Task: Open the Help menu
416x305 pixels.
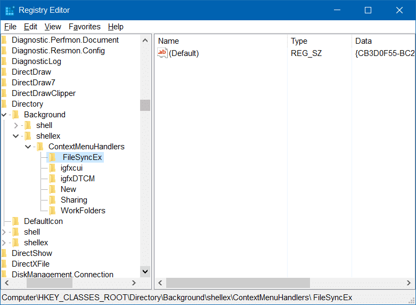Action: (116, 27)
